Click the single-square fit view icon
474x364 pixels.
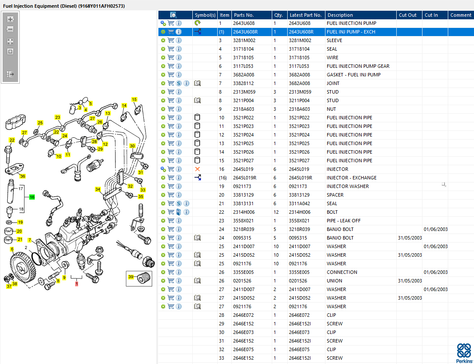10,52
